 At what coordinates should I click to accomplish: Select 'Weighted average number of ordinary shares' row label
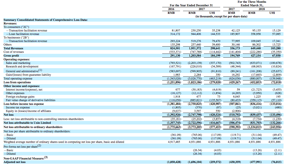[64, 142]
